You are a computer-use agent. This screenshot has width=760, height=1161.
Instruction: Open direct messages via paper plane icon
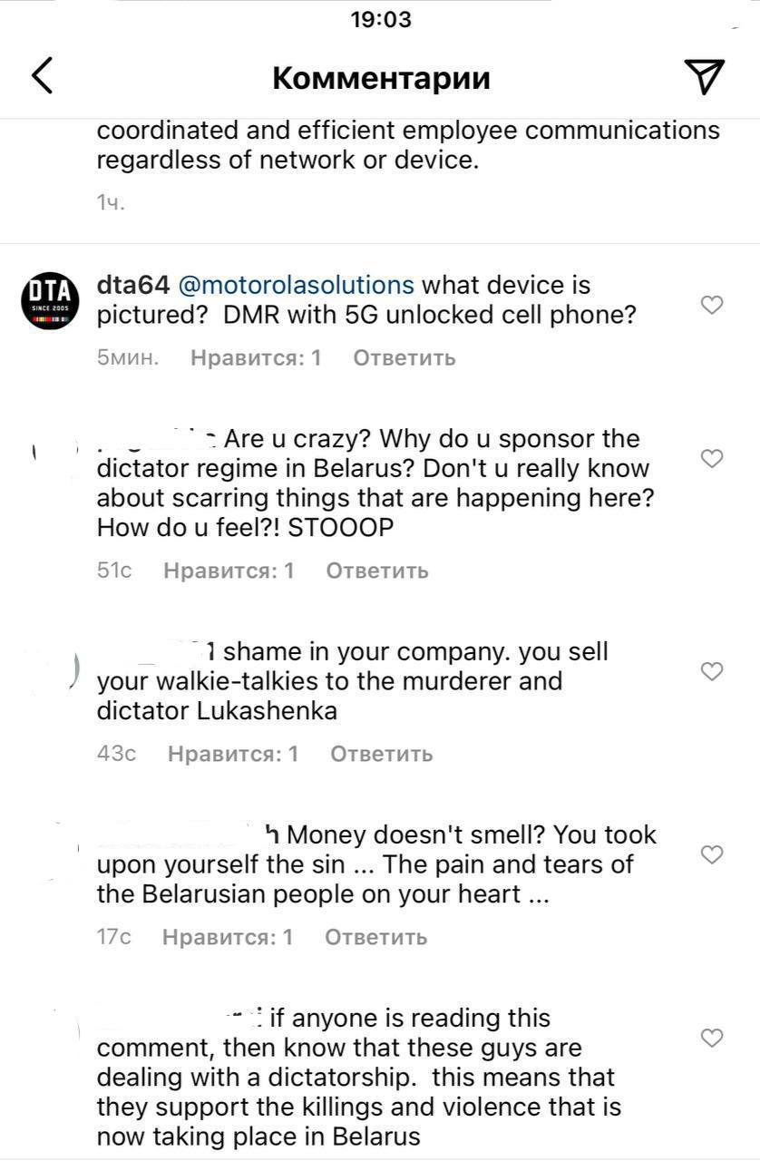point(705,77)
